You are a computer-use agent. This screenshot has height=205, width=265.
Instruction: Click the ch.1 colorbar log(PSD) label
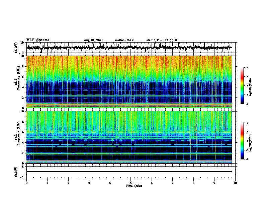click(x=250, y=87)
